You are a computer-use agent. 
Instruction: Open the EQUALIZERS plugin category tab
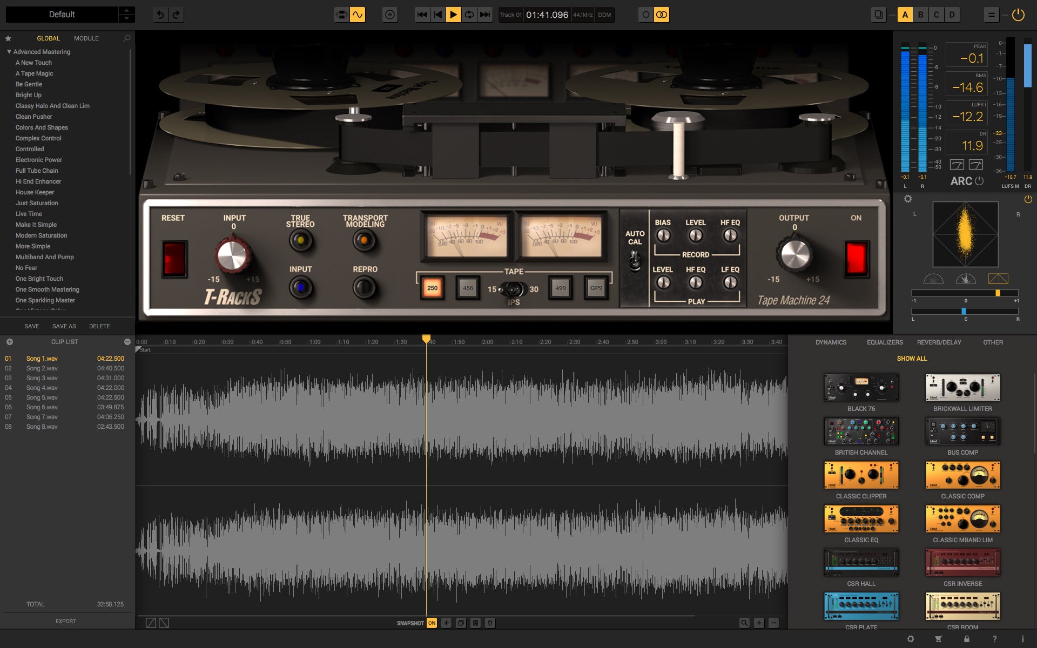[x=885, y=342]
